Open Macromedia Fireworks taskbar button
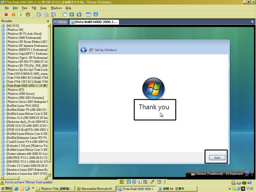Viewport: 256px width, 192px height. (96, 189)
